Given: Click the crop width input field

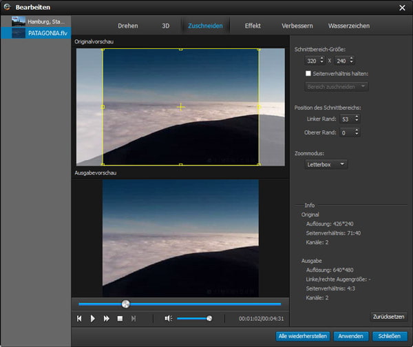Looking at the screenshot, I should [313, 61].
